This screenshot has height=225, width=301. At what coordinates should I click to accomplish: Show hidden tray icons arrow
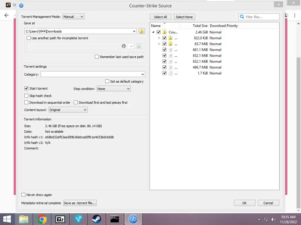(259, 219)
